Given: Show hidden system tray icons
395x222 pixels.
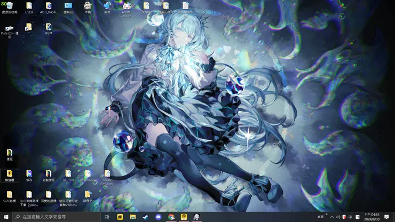Looking at the screenshot, I should tap(332, 217).
